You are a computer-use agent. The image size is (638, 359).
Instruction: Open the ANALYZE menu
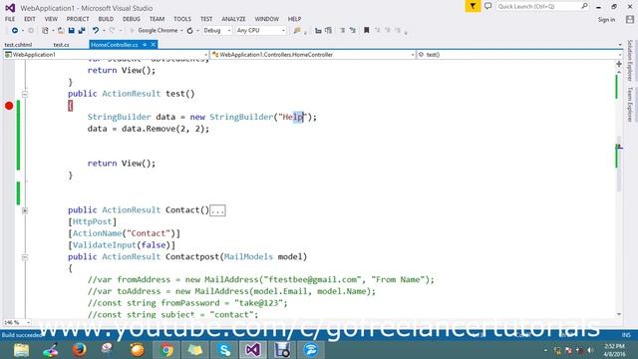click(233, 19)
